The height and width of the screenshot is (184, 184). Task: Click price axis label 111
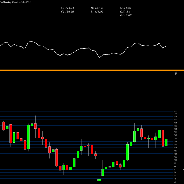click(176, 154)
